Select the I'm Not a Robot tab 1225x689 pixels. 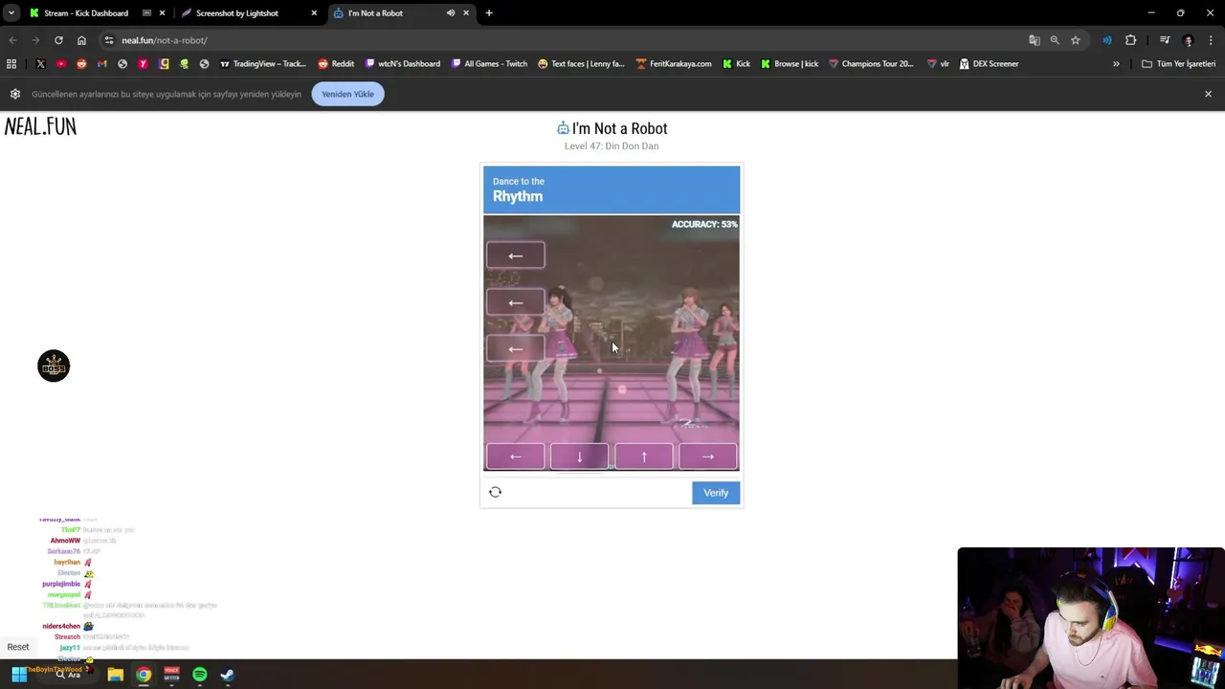[x=375, y=13]
